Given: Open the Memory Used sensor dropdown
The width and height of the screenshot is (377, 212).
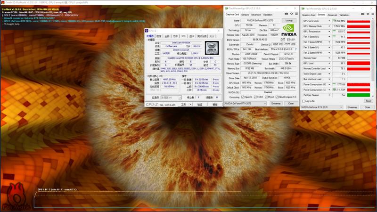Looking at the screenshot, I should [x=329, y=58].
